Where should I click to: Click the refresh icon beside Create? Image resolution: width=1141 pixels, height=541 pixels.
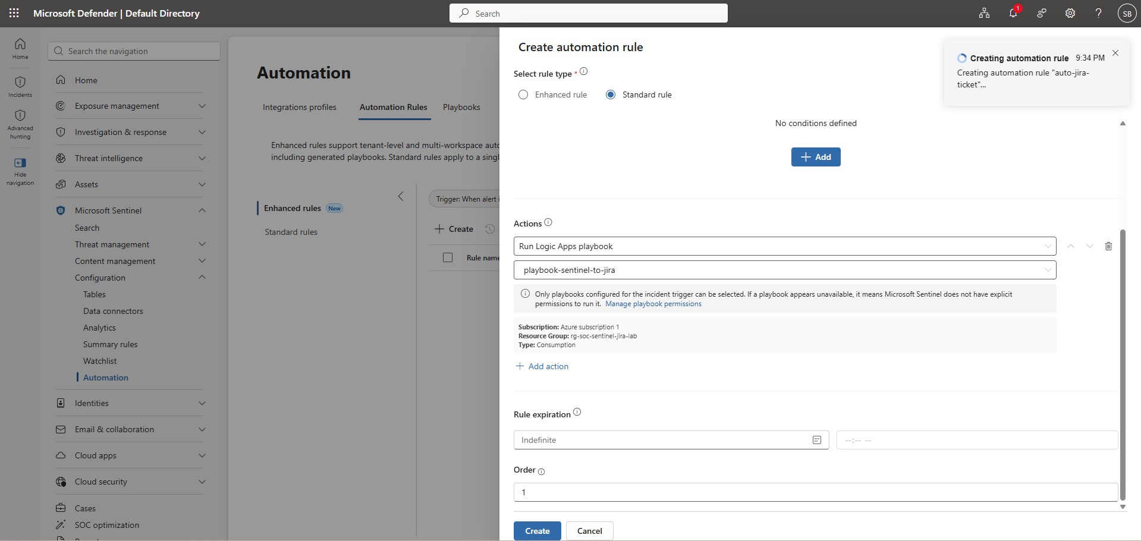point(489,229)
